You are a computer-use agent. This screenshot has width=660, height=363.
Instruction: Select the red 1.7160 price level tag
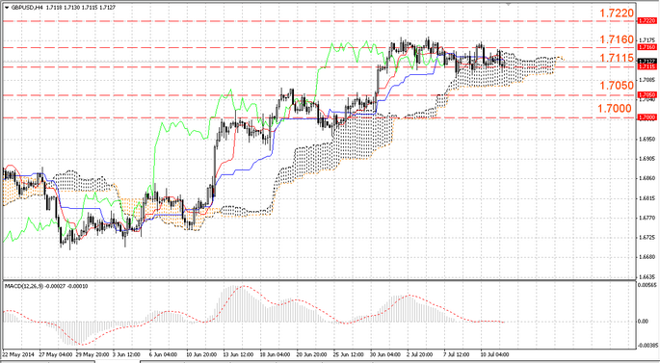(x=647, y=47)
